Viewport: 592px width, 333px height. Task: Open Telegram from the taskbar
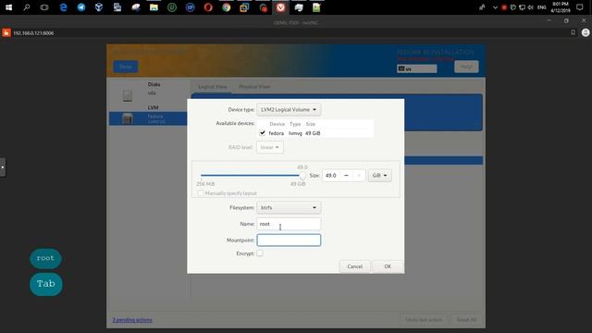tap(81, 7)
